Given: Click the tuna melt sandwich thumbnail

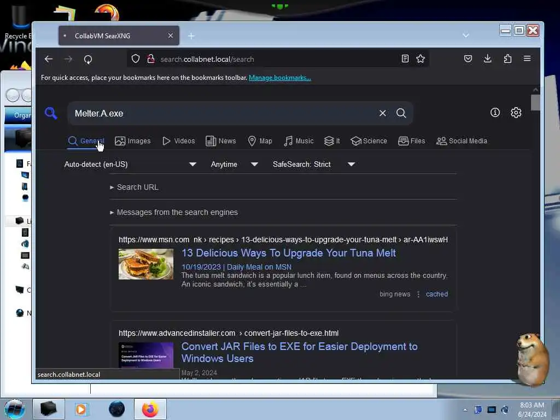Looking at the screenshot, I should pyautogui.click(x=145, y=264).
